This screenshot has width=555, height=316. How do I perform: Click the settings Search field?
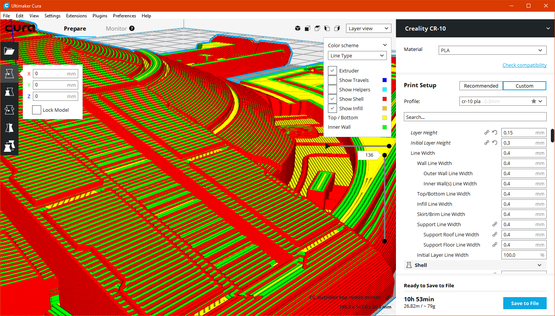coord(475,117)
